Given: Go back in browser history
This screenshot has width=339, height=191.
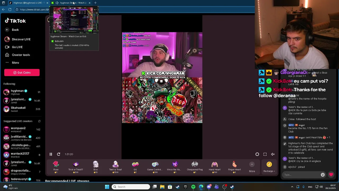Looking at the screenshot, I should click(3, 10).
